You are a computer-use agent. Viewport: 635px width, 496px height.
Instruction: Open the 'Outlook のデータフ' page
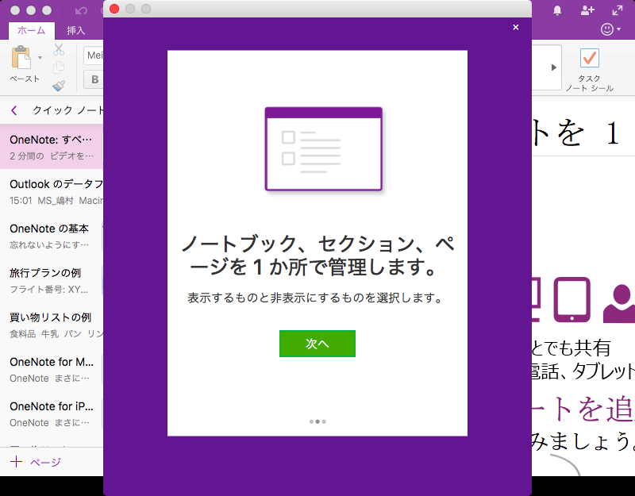click(x=52, y=191)
